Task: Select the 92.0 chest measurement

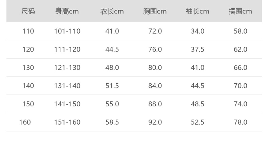Action: (x=155, y=122)
